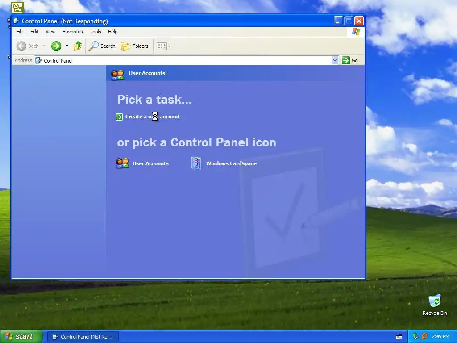
Task: Click the green arrow tray icon
Action: point(415,336)
